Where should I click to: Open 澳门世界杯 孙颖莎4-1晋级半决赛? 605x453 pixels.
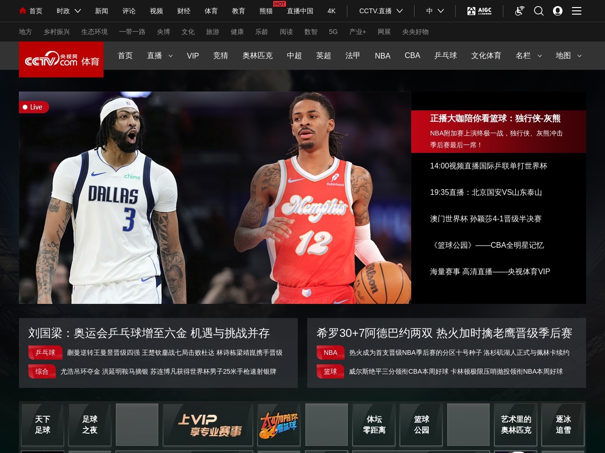tap(486, 219)
